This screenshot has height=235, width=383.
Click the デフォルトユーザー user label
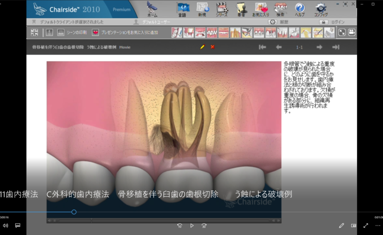click(156, 22)
